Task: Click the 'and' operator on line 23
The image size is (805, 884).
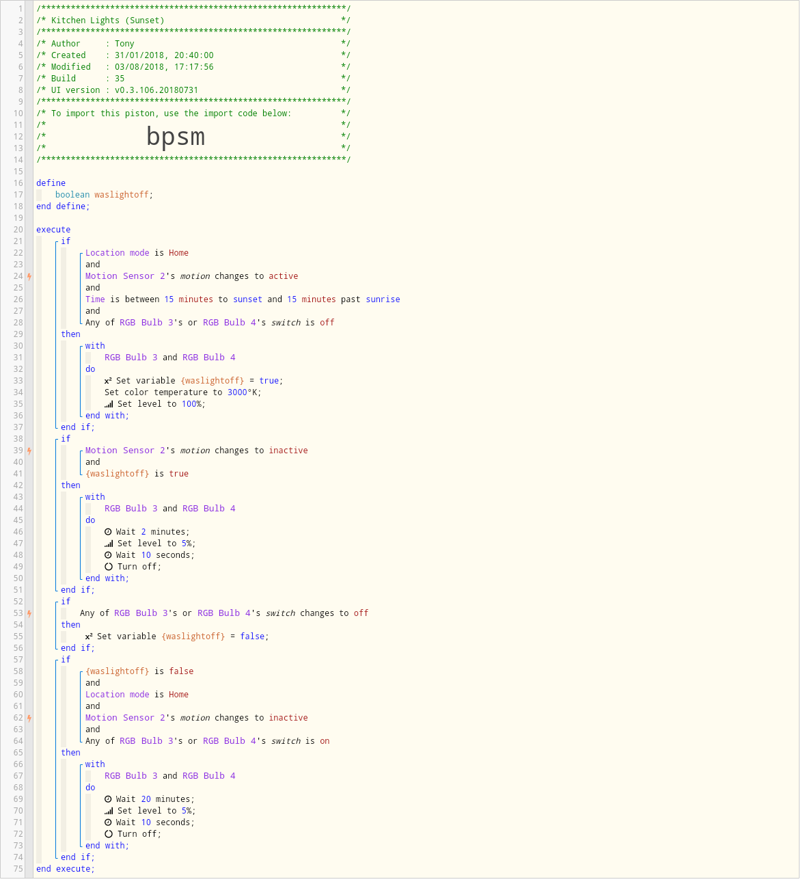Action: click(93, 265)
